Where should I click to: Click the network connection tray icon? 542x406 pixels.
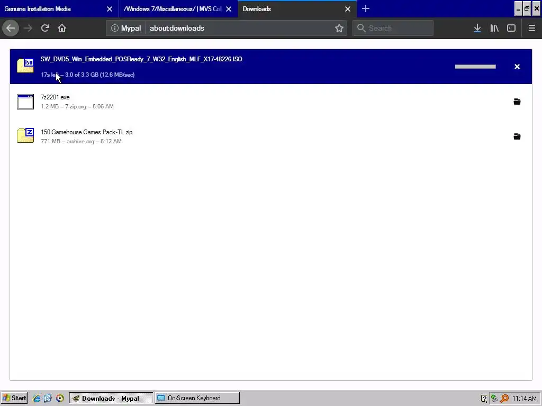click(x=494, y=399)
